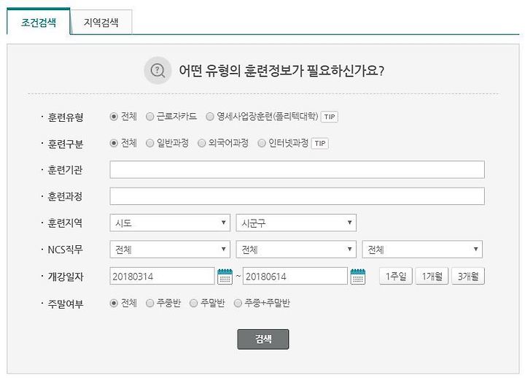This screenshot has height=378, width=525.
Task: Select 전체 radio for 주말여부
Action: tap(114, 304)
